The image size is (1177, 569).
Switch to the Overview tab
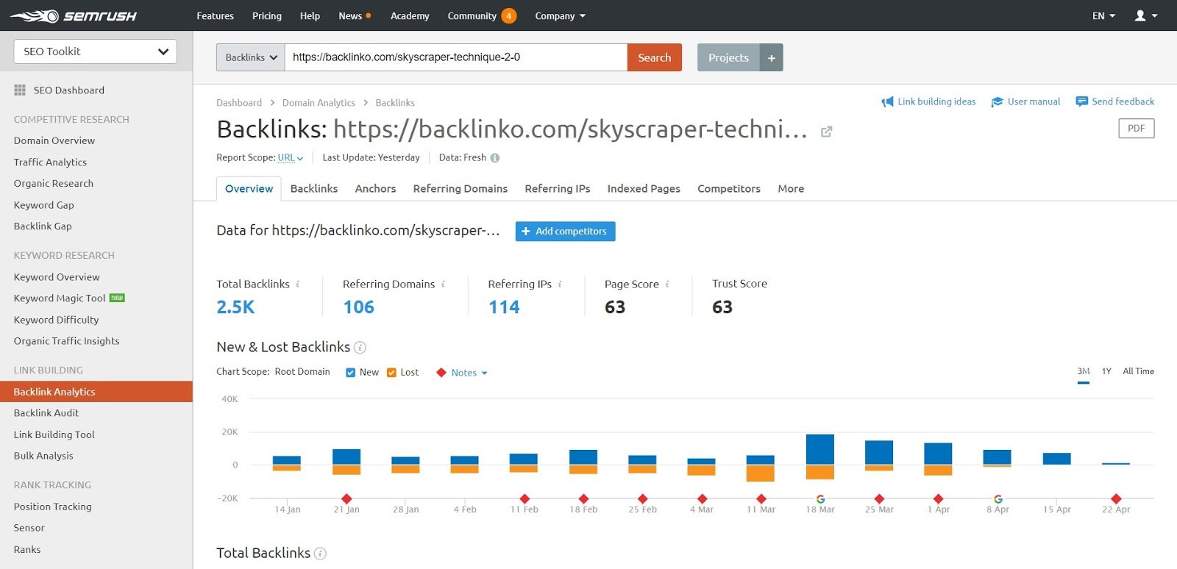tap(249, 189)
